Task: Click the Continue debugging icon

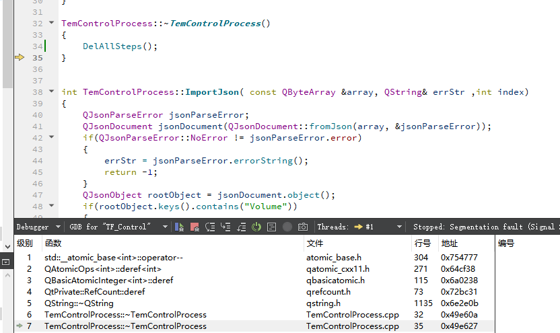Action: pyautogui.click(x=179, y=227)
